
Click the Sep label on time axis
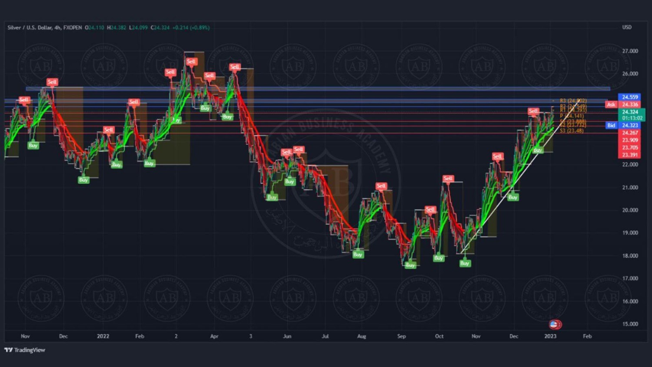[x=401, y=336]
